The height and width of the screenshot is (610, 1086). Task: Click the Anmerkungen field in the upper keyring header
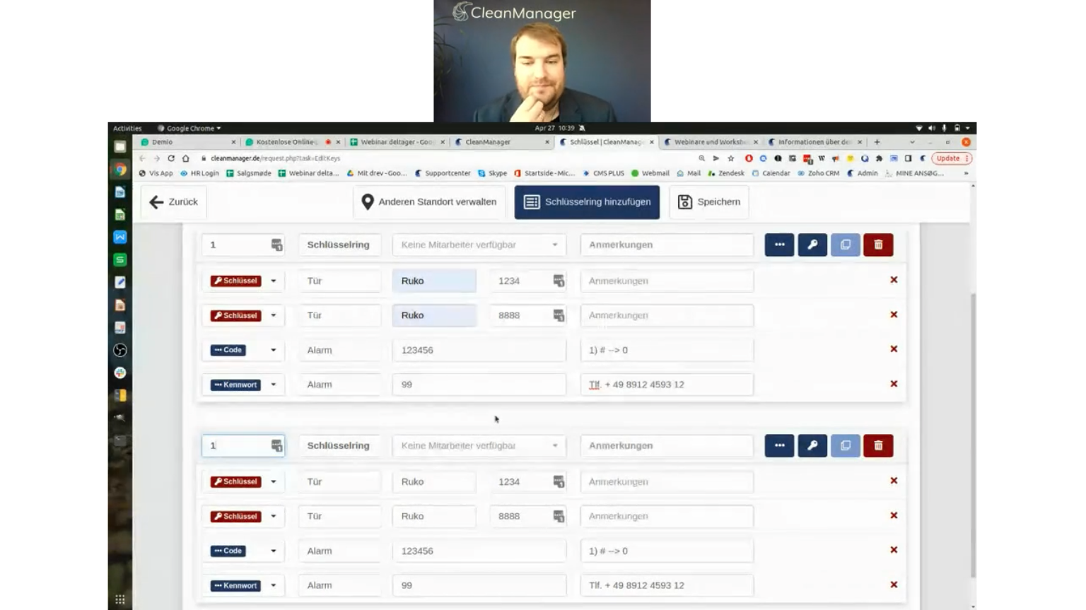click(x=667, y=245)
